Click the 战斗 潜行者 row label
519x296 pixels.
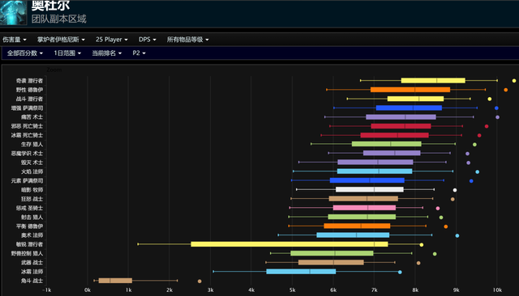[29, 99]
